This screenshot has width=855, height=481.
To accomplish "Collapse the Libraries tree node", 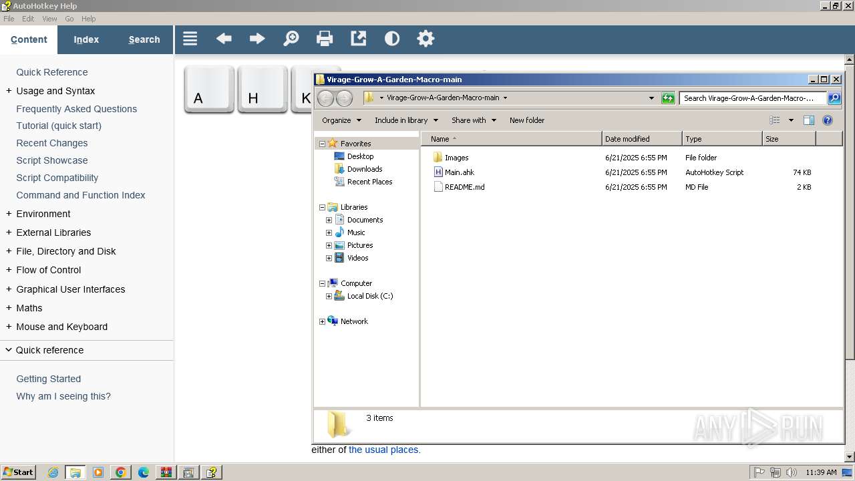I will tap(322, 207).
